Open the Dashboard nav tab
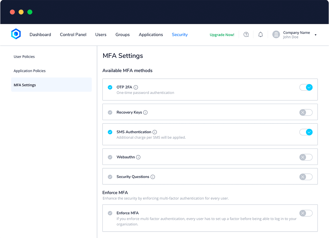 click(40, 35)
